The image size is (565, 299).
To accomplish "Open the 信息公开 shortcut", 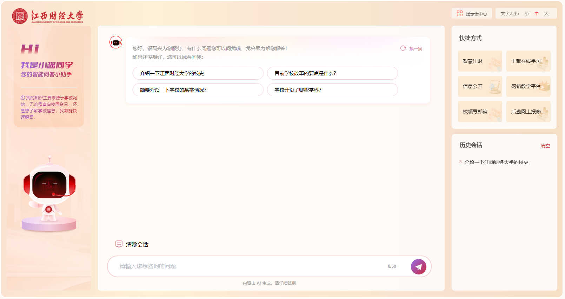I will (x=480, y=86).
